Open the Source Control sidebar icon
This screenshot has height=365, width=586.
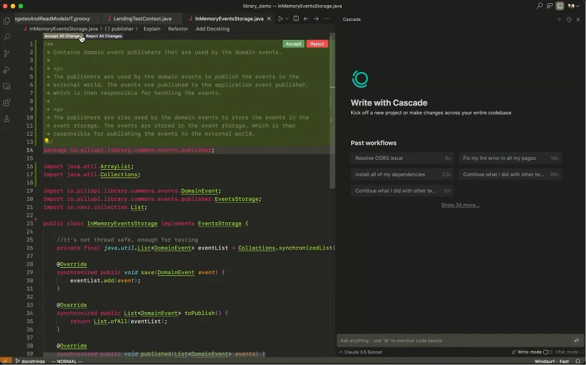[x=6, y=54]
